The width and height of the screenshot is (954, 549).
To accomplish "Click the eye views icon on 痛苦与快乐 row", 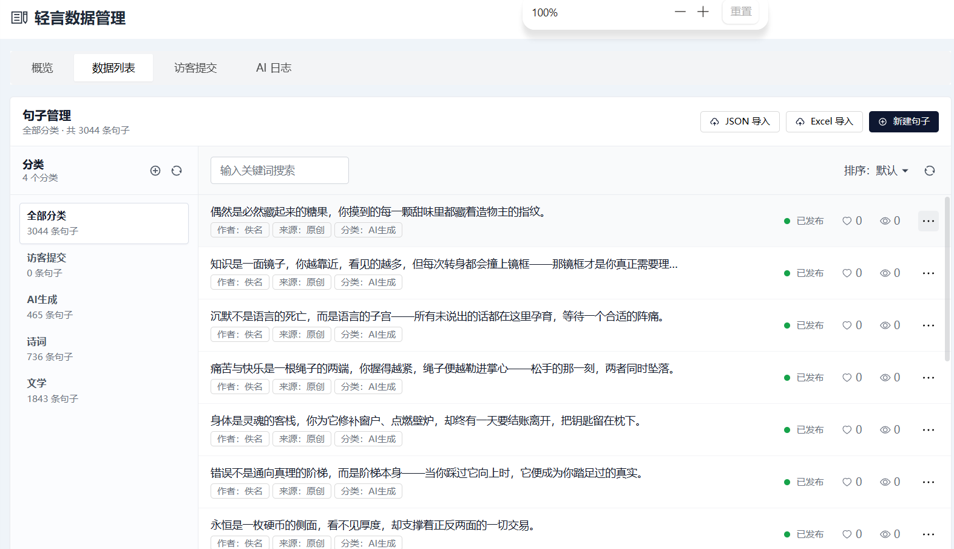I will point(885,378).
